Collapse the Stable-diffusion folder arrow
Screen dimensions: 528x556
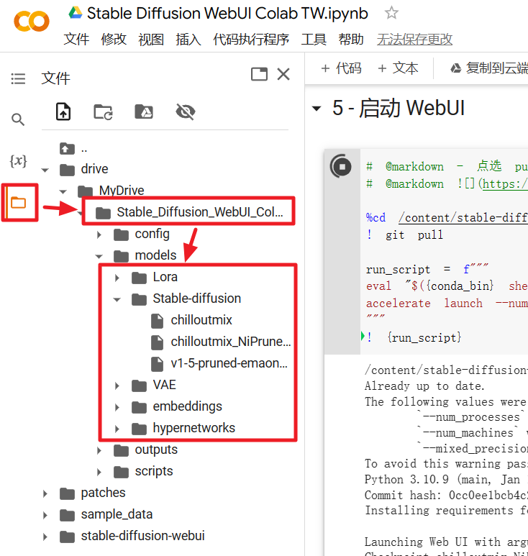(x=117, y=298)
